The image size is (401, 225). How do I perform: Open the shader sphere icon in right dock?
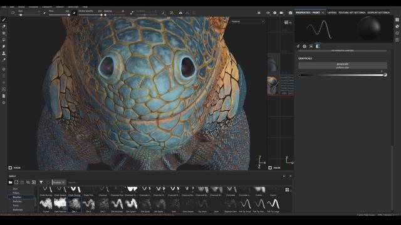pos(397,26)
